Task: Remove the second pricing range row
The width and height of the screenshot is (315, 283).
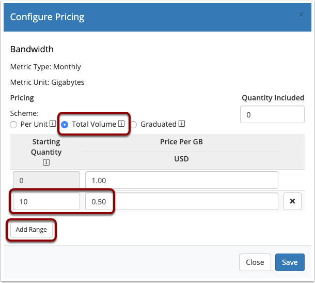Action: point(292,201)
